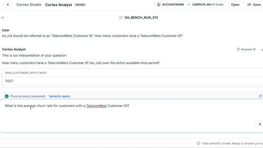Open Cortex Studio breadcrumb link
The height and width of the screenshot is (148, 263).
(x=29, y=5)
